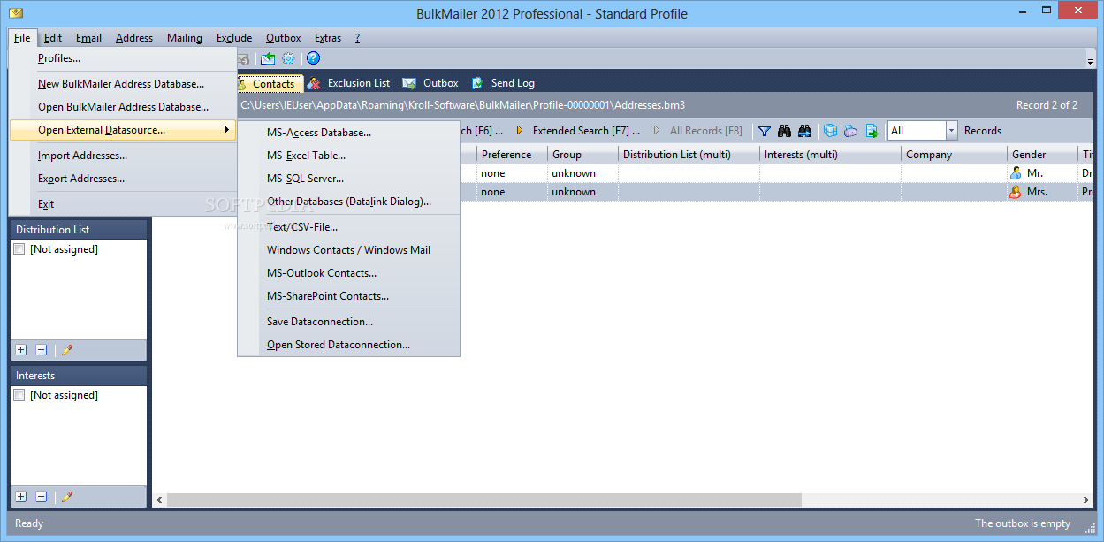This screenshot has height=542, width=1104.
Task: Check Interests [Not assigned] checkbox
Action: 19,395
